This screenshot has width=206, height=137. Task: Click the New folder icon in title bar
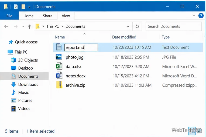(23, 6)
